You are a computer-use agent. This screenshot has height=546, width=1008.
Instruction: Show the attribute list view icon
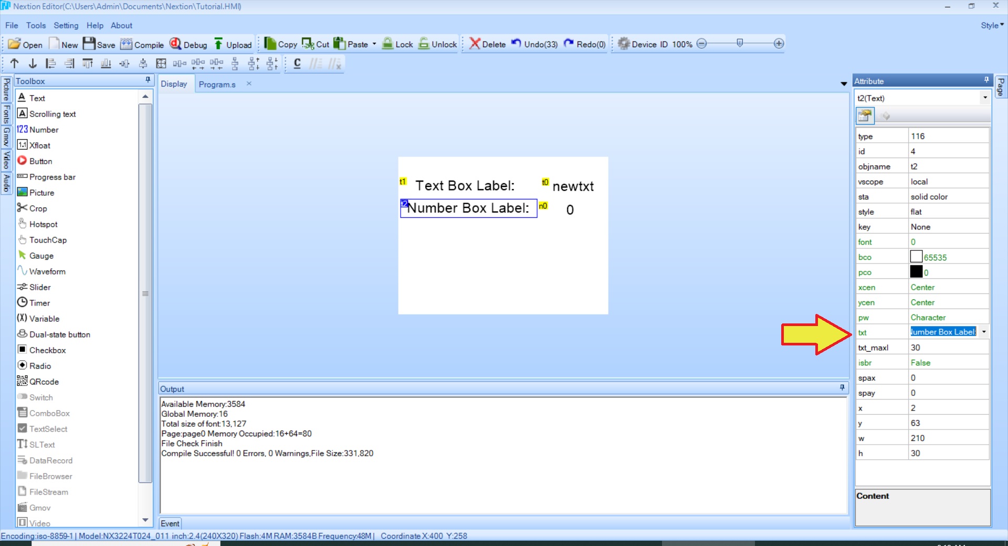point(865,115)
